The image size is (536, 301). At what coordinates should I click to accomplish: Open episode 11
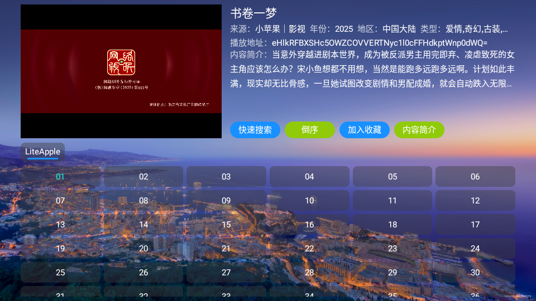[393, 201]
